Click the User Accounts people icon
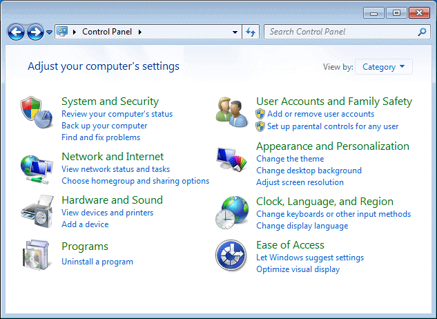Image resolution: width=437 pixels, height=319 pixels. (x=231, y=112)
